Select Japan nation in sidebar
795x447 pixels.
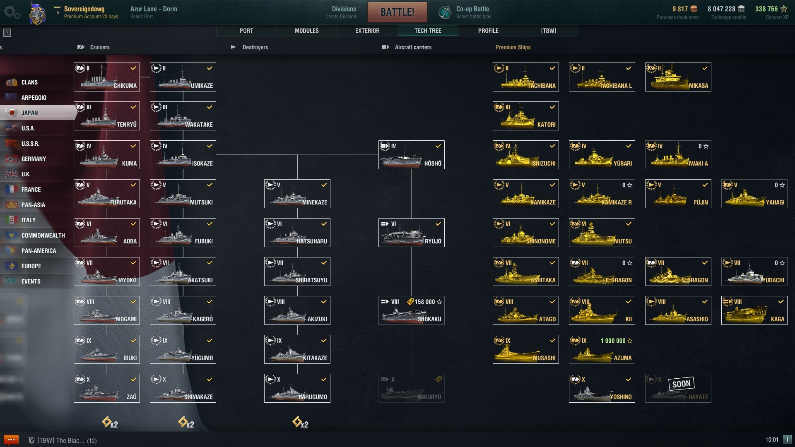tap(29, 113)
